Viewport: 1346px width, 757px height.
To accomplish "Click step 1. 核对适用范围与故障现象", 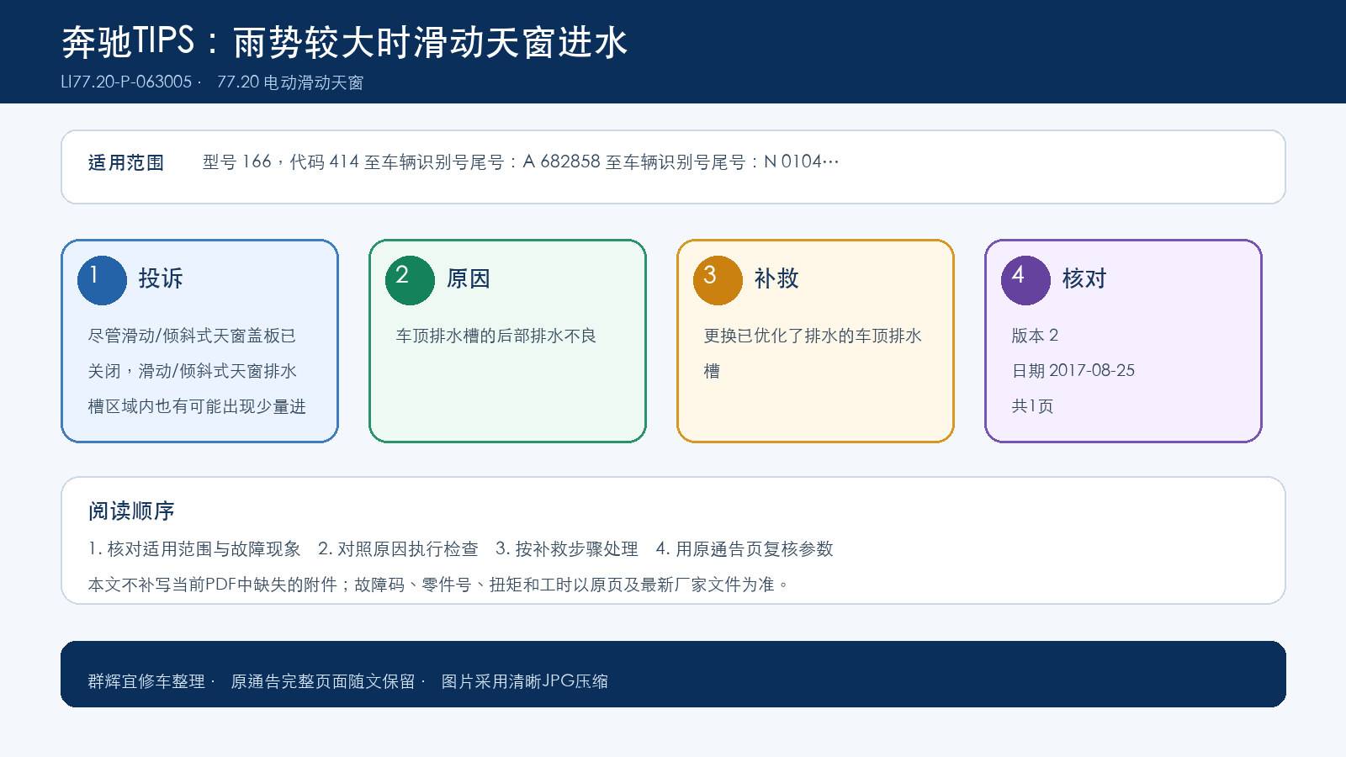I will [194, 549].
